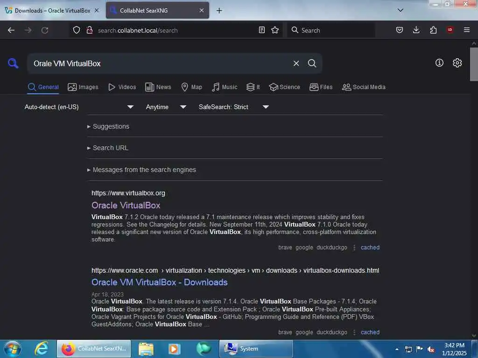Image resolution: width=478 pixels, height=358 pixels.
Task: Select the IT search category
Action: coord(253,87)
